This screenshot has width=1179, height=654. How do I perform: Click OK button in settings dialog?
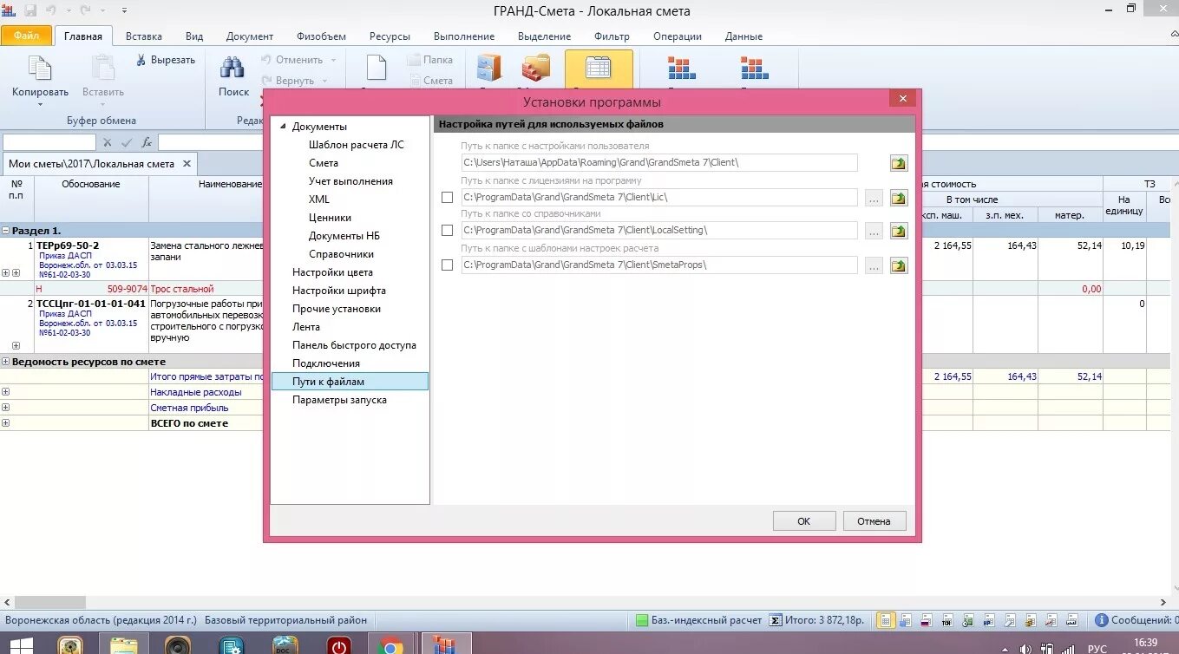coord(804,521)
